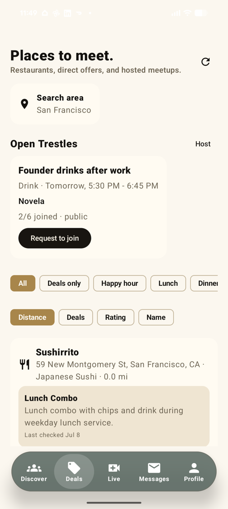228x509 pixels.
Task: Open the Messages envelope icon
Action: pyautogui.click(x=154, y=468)
